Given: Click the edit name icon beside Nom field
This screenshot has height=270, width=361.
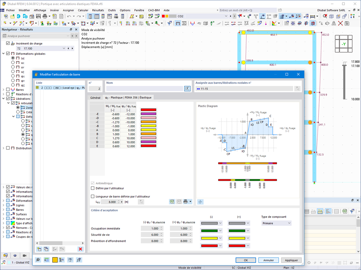Looking at the screenshot, I should 187,89.
